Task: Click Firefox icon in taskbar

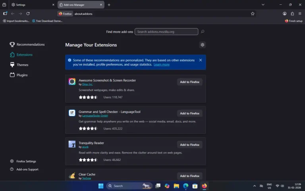Action: (x=204, y=186)
